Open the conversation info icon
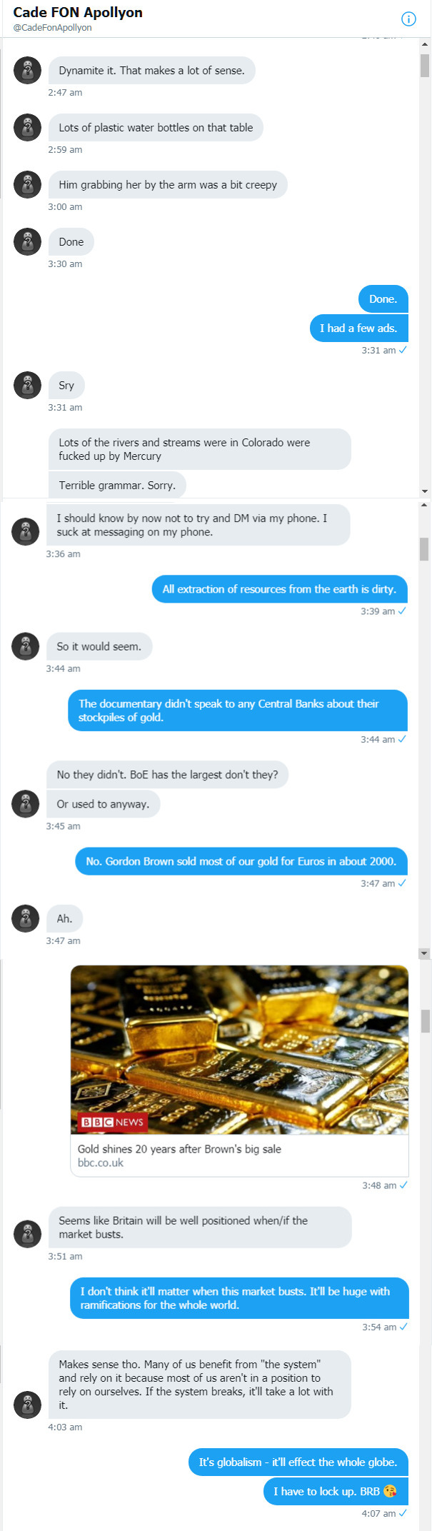 [408, 19]
